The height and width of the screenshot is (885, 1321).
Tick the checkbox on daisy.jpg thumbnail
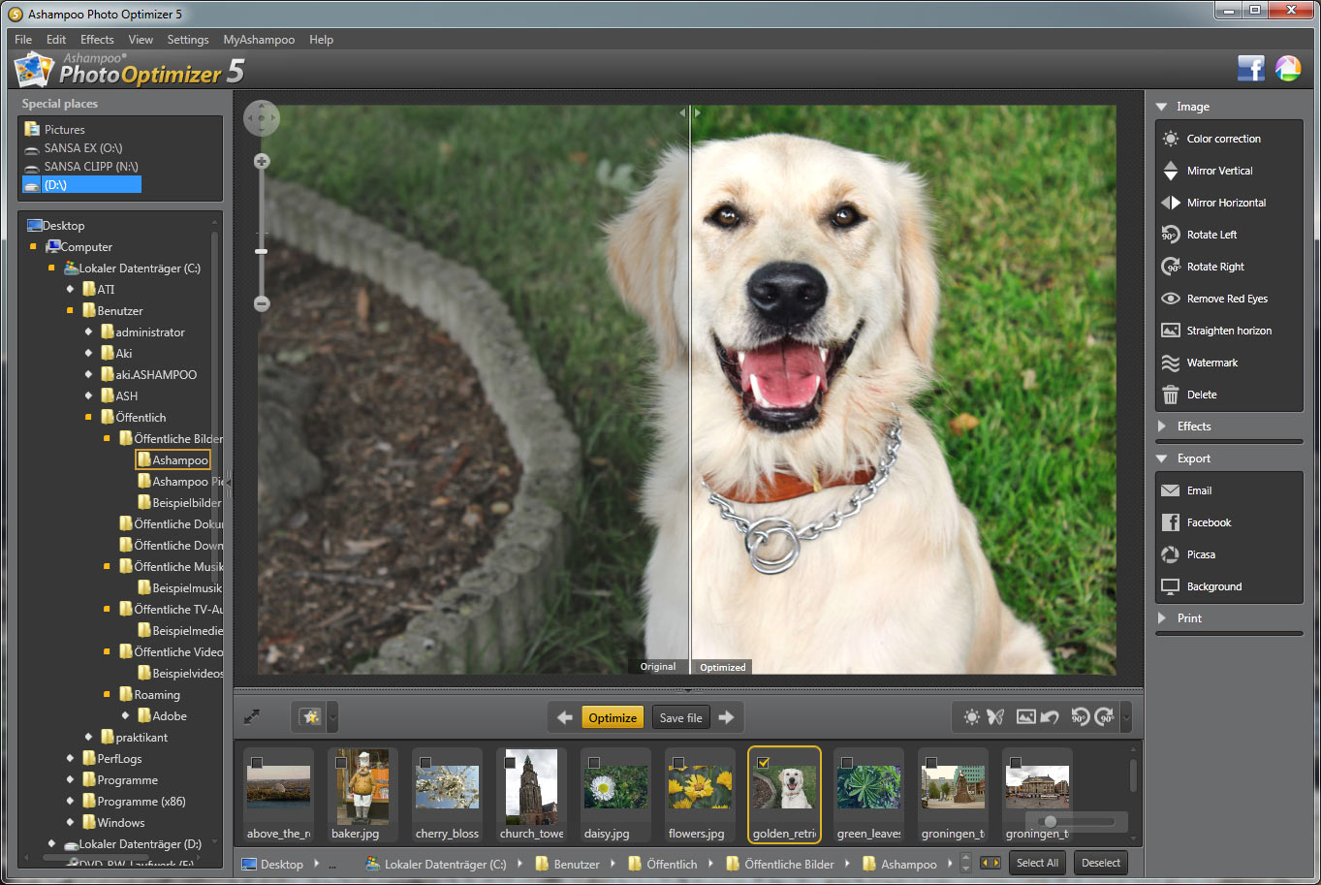[x=594, y=763]
